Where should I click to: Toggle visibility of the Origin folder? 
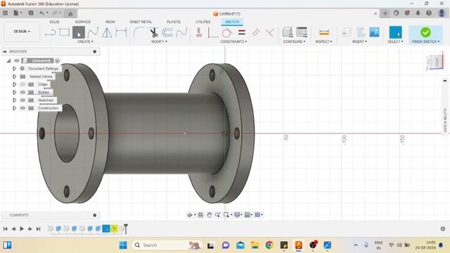click(x=22, y=84)
